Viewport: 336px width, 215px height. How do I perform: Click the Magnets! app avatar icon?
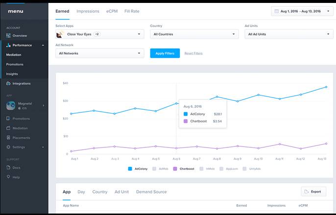[x=11, y=105]
